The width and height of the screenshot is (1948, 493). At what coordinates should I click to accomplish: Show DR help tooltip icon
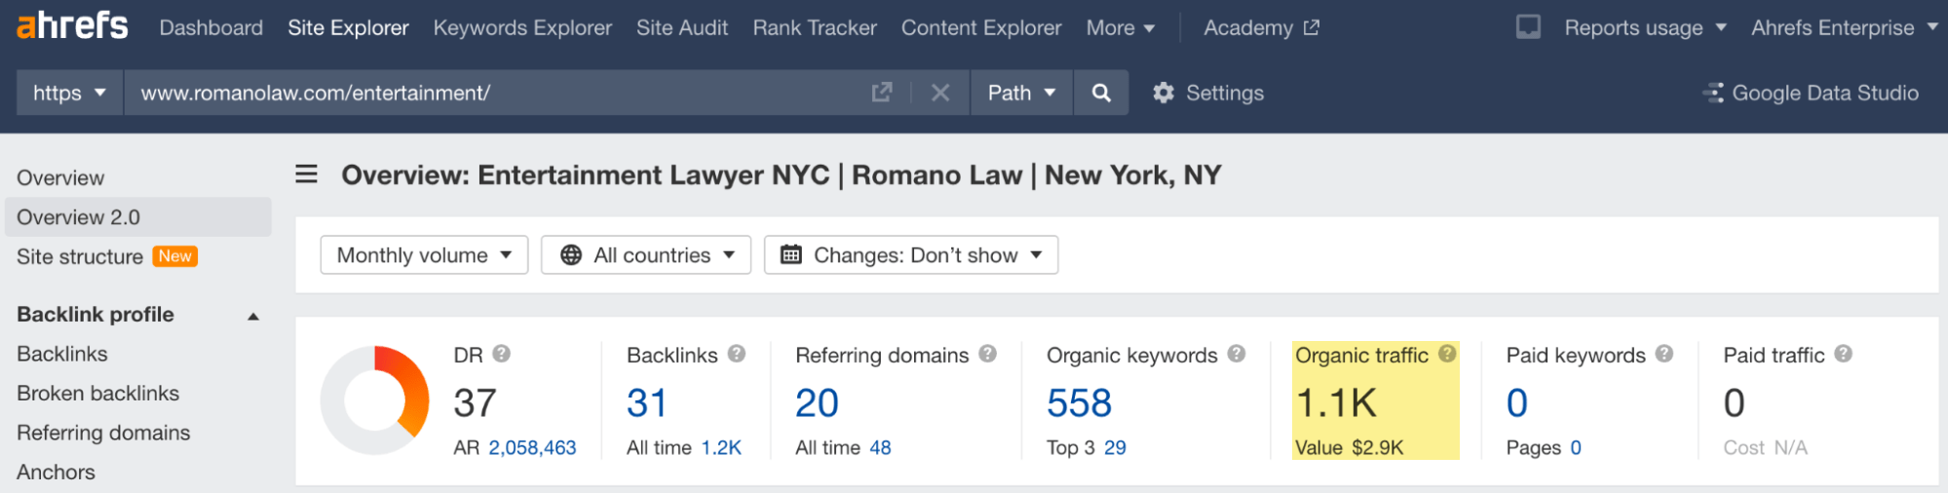pos(502,354)
